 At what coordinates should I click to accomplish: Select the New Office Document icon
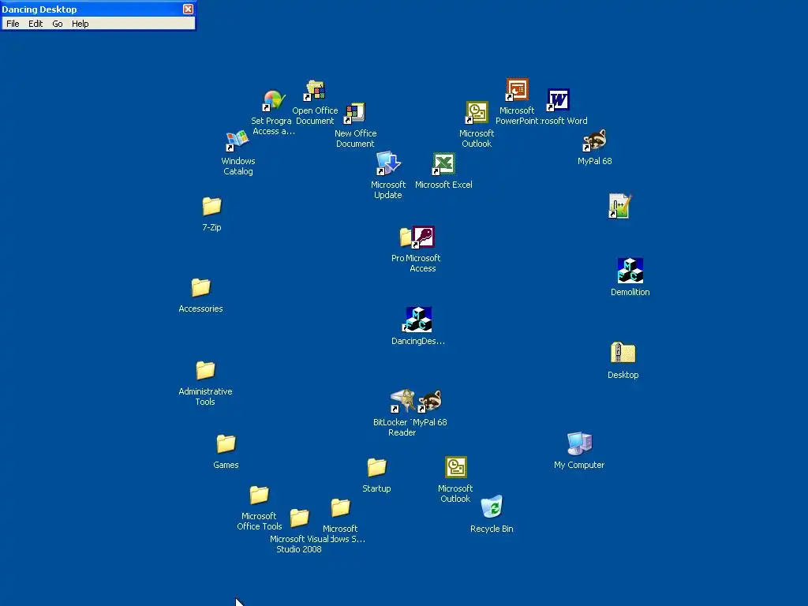click(x=355, y=114)
